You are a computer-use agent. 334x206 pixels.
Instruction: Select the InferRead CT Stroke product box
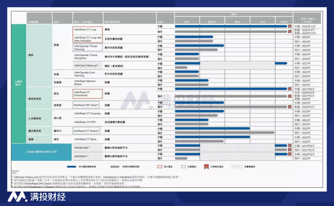click(86, 131)
